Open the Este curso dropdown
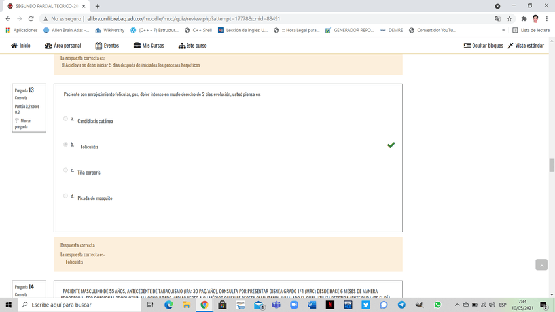The width and height of the screenshot is (555, 312). (x=192, y=46)
